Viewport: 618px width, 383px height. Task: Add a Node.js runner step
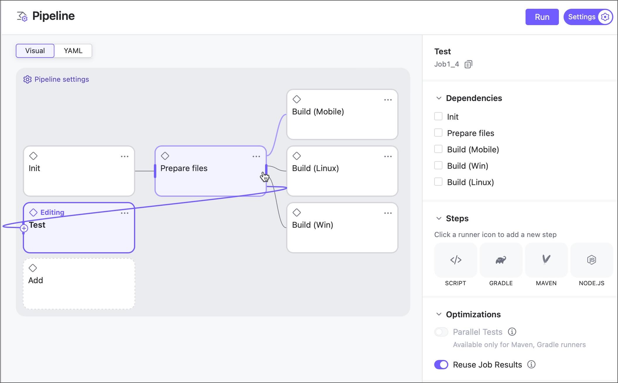pos(591,260)
